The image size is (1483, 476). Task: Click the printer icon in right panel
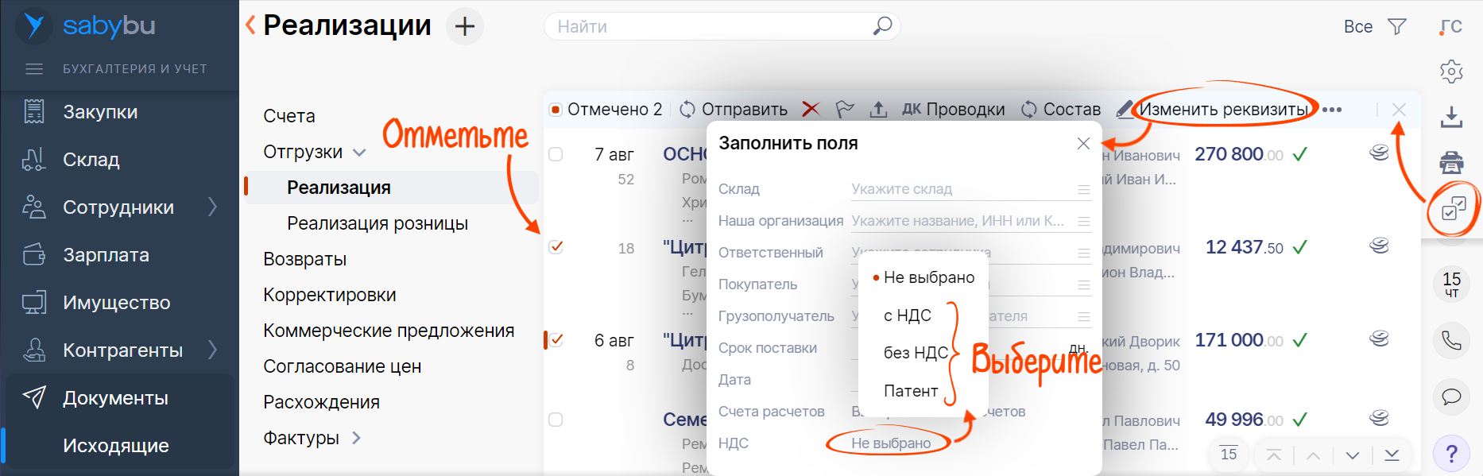1451,163
